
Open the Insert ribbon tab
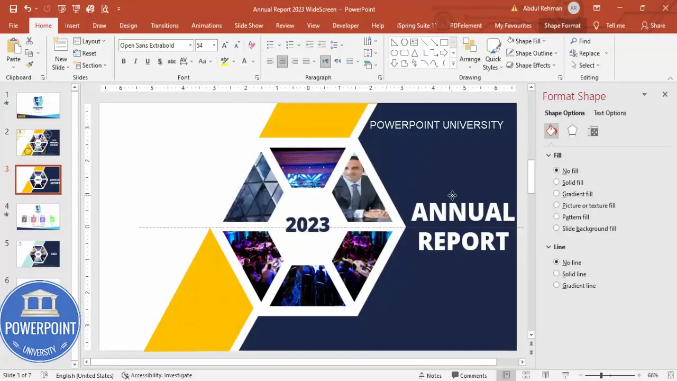click(x=72, y=25)
